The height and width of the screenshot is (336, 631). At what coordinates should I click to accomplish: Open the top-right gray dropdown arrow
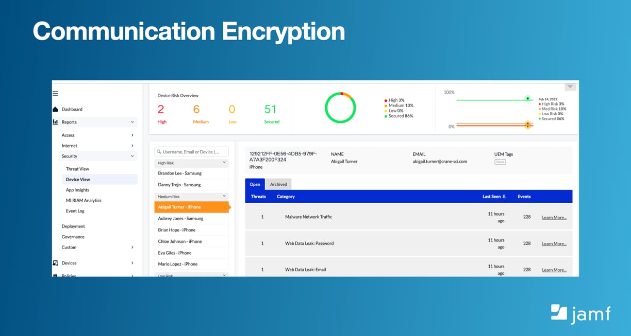click(570, 86)
